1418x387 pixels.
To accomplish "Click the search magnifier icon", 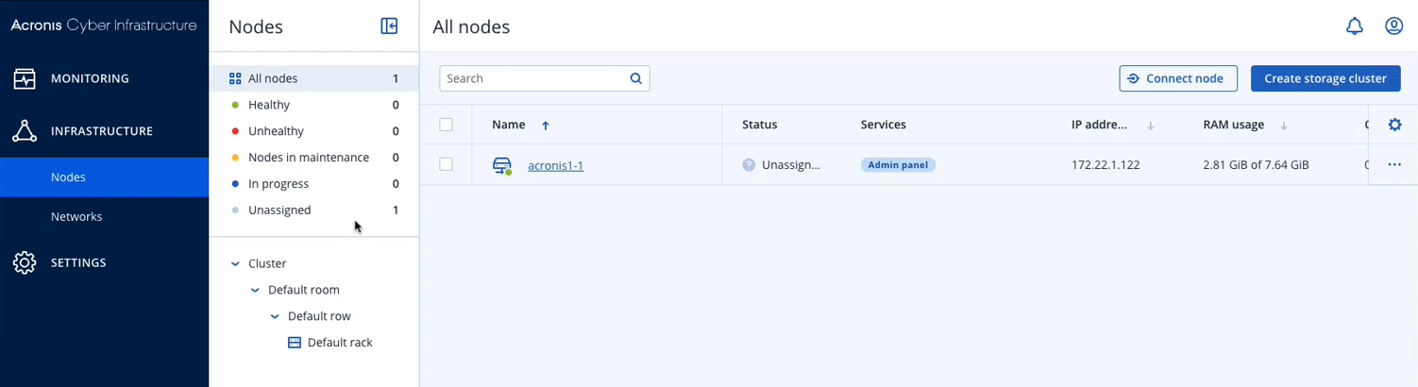I will [x=636, y=78].
